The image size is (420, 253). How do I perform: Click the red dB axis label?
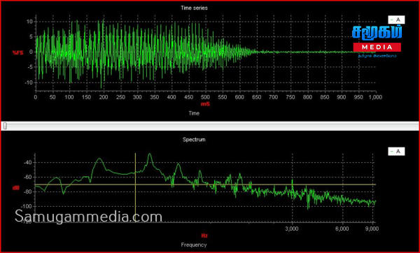[16, 188]
